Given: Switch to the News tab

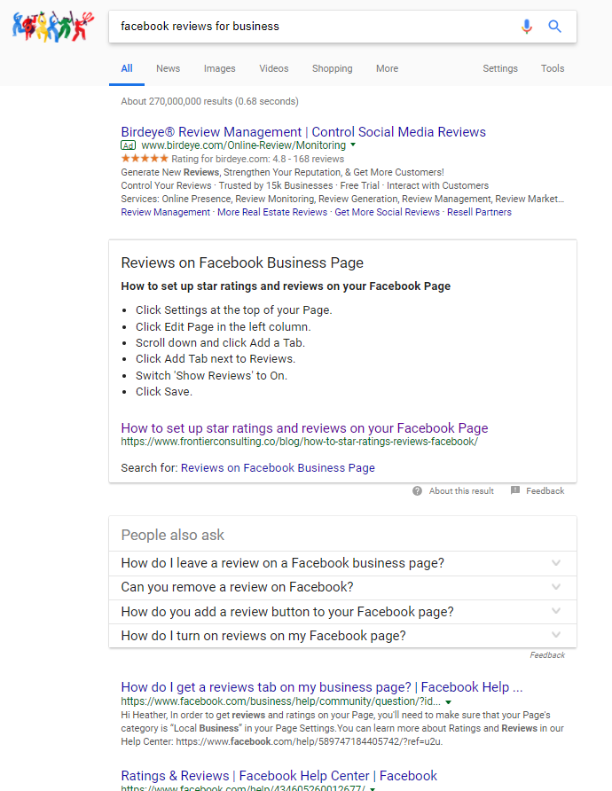Looking at the screenshot, I should [x=168, y=68].
